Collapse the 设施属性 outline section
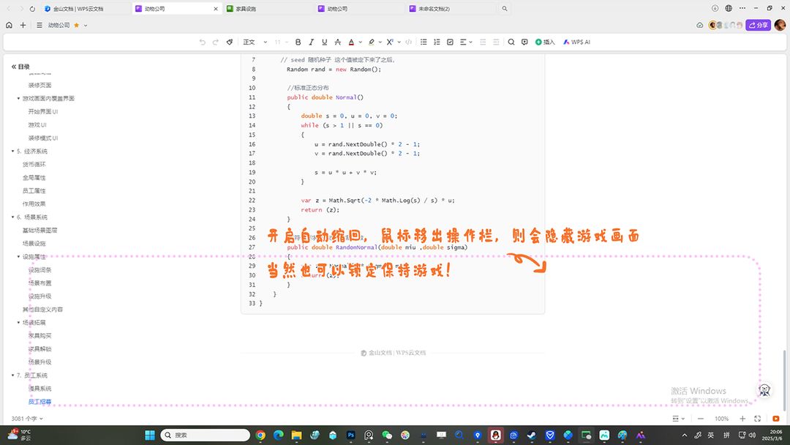 pos(18,256)
